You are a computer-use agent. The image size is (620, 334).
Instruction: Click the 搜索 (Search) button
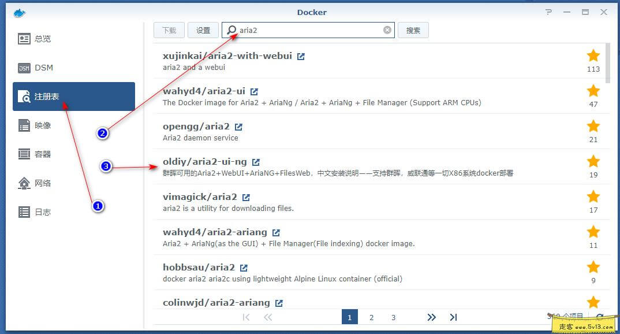tap(413, 30)
